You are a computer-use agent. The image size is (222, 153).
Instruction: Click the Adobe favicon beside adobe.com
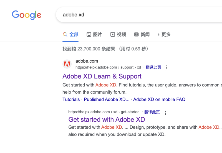tap(67, 64)
